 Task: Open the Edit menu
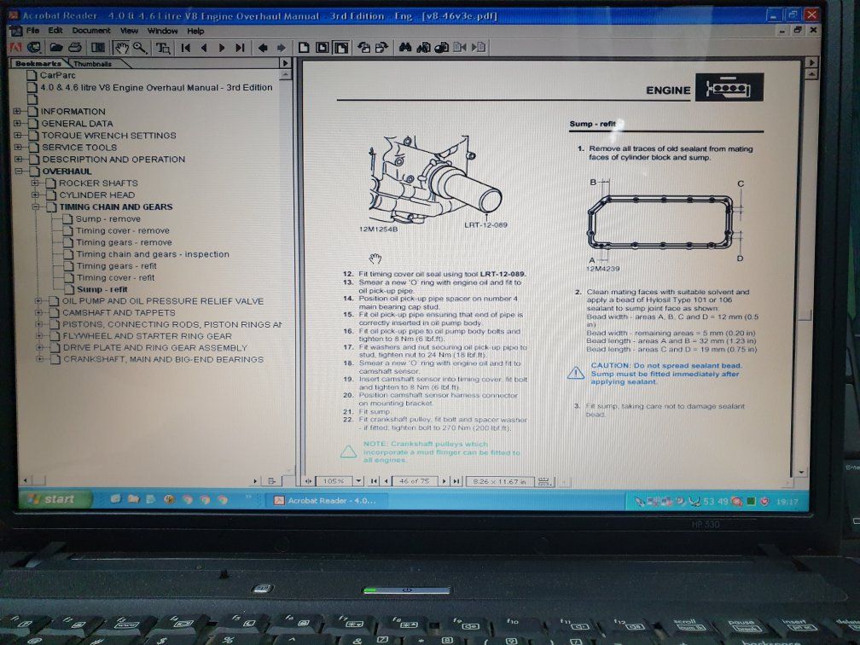(55, 31)
